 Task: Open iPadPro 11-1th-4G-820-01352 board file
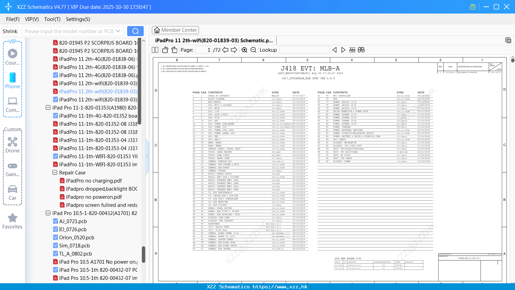pyautogui.click(x=95, y=116)
